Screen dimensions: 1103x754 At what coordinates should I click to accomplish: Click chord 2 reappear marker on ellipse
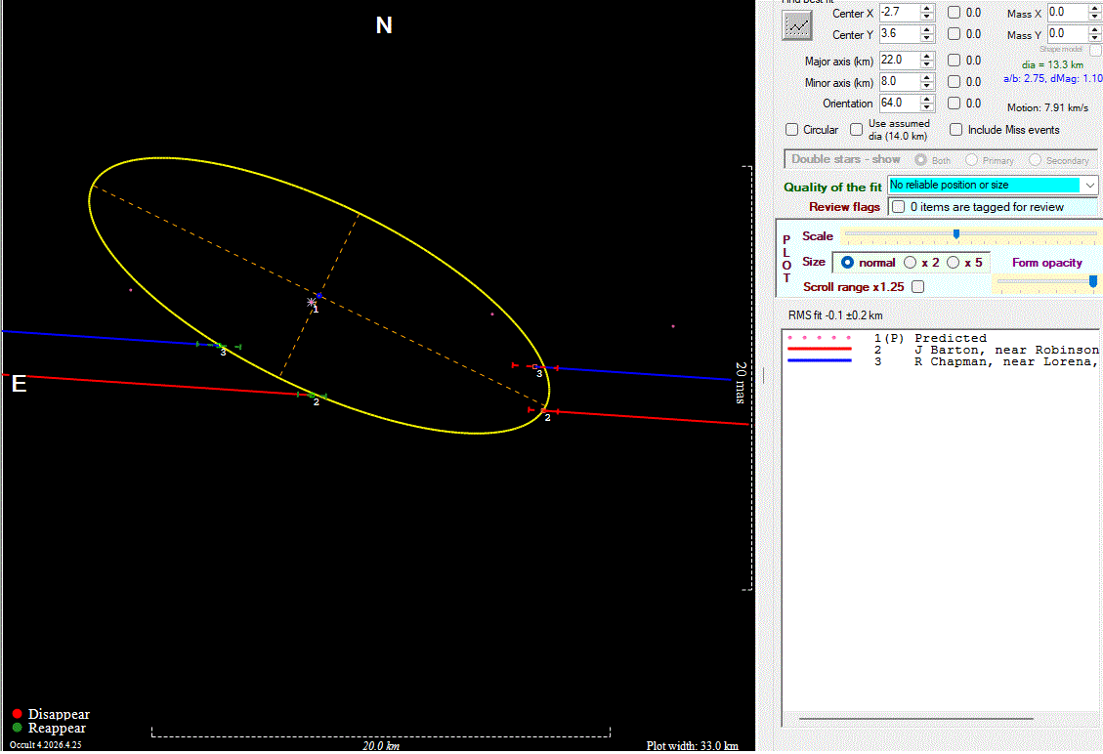point(312,396)
